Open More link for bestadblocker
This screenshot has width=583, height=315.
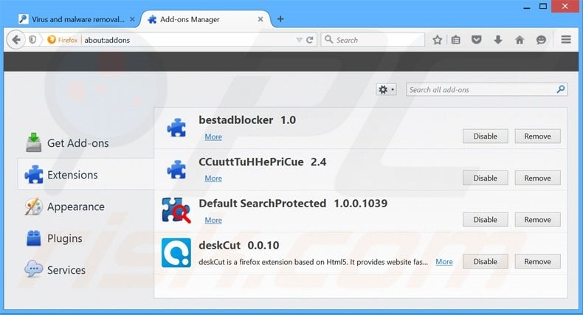pyautogui.click(x=213, y=136)
